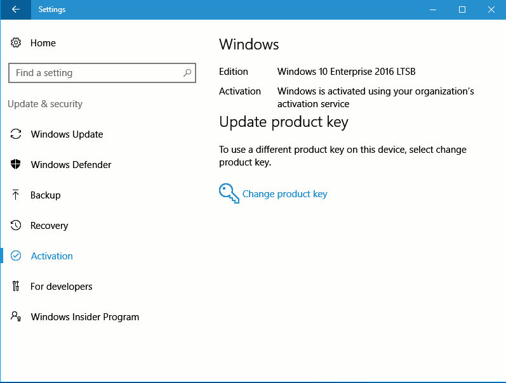
Task: Go back using the Settings back arrow
Action: pos(15,10)
